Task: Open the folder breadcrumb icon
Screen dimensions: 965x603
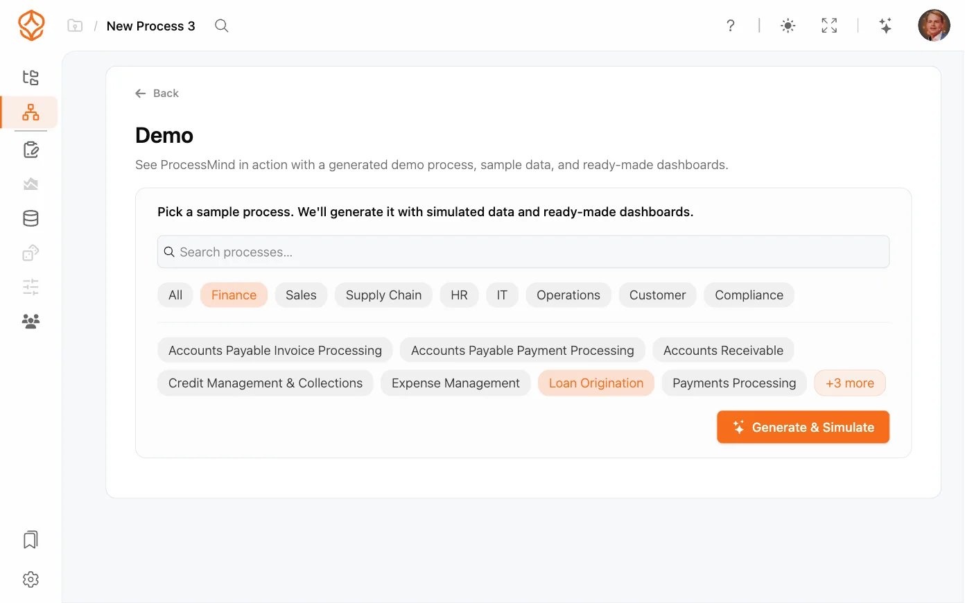Action: tap(75, 26)
